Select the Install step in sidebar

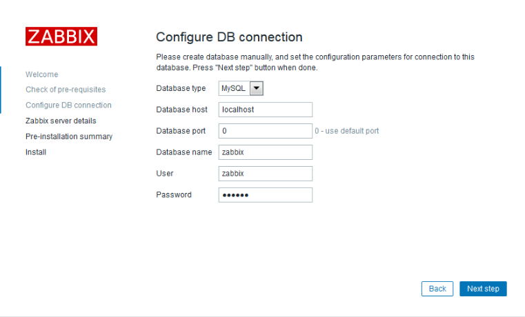pos(36,152)
